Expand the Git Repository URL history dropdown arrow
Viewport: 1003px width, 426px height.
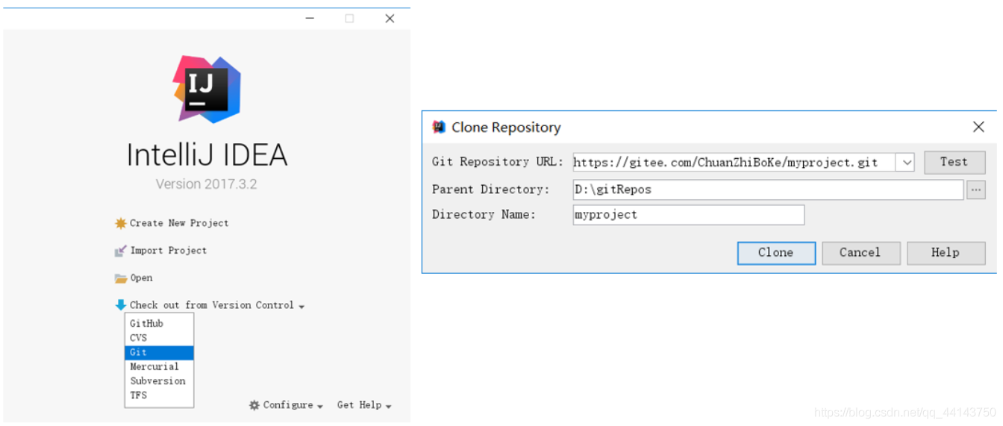[905, 162]
